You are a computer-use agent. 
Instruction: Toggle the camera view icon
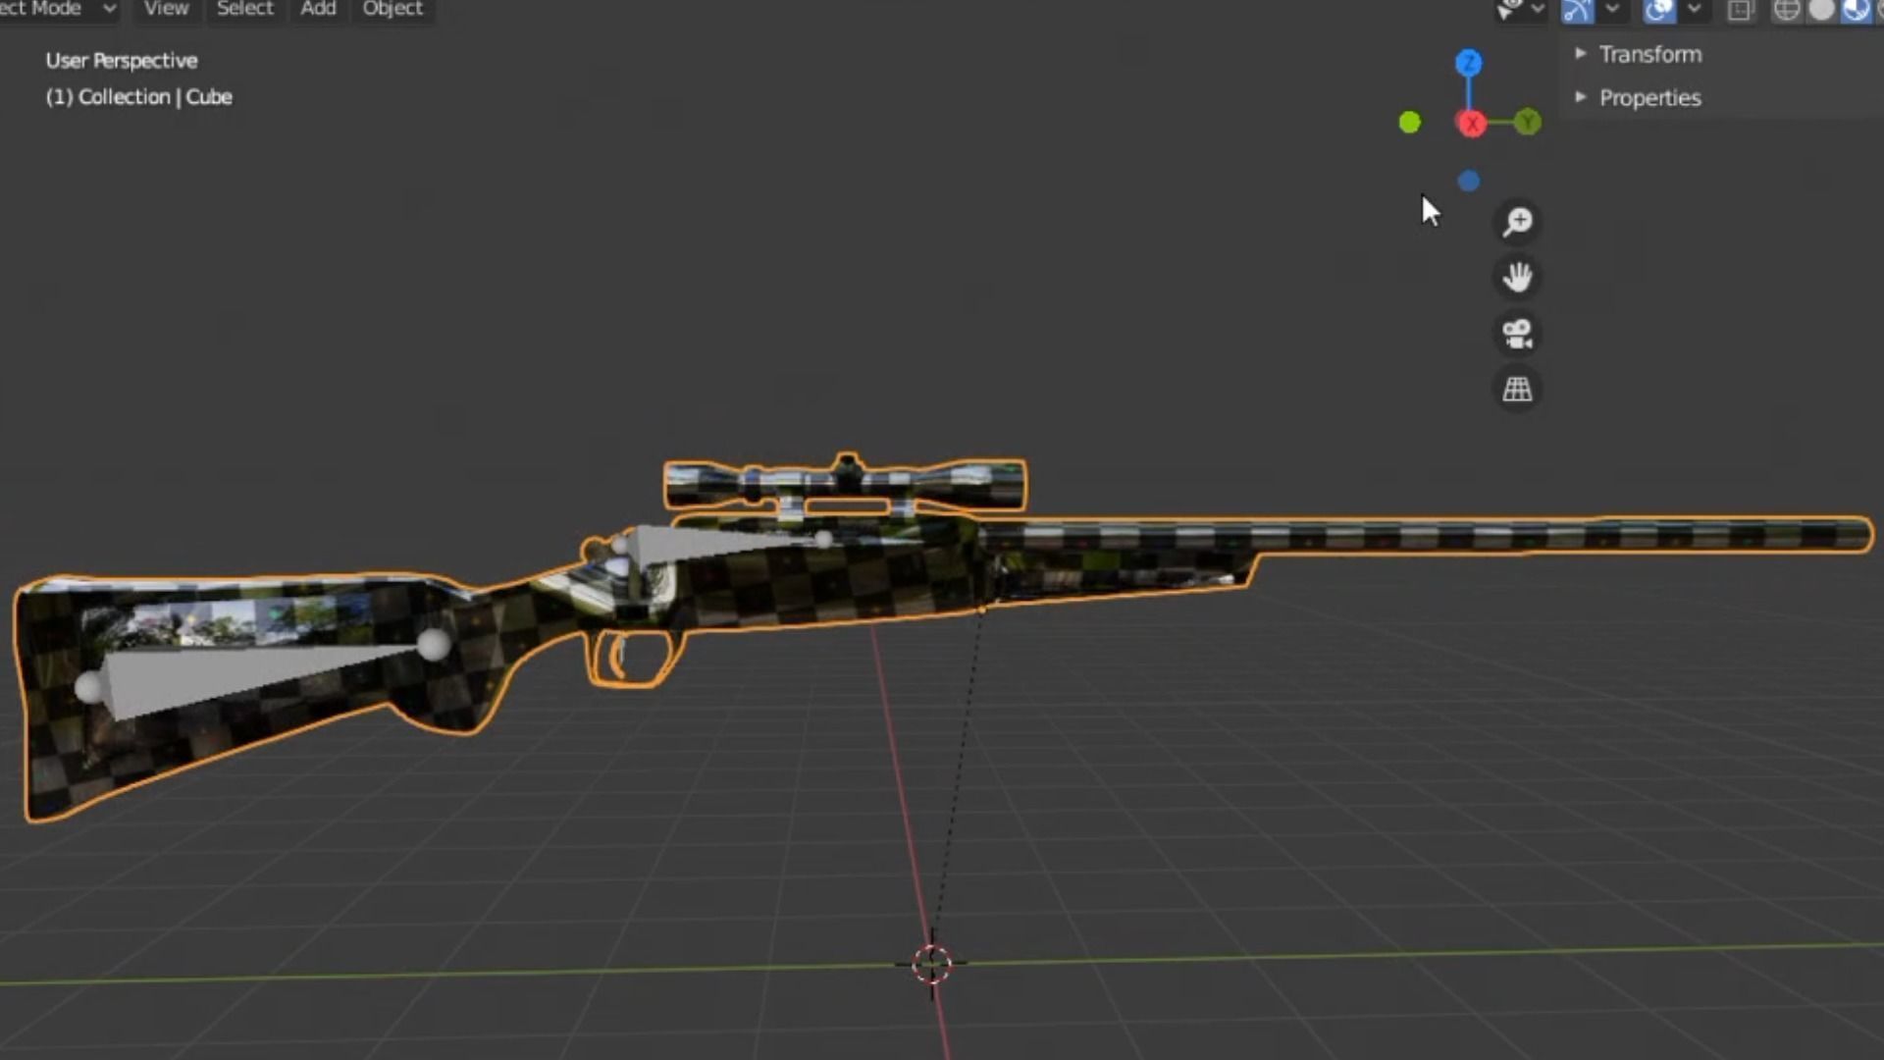[x=1517, y=334]
